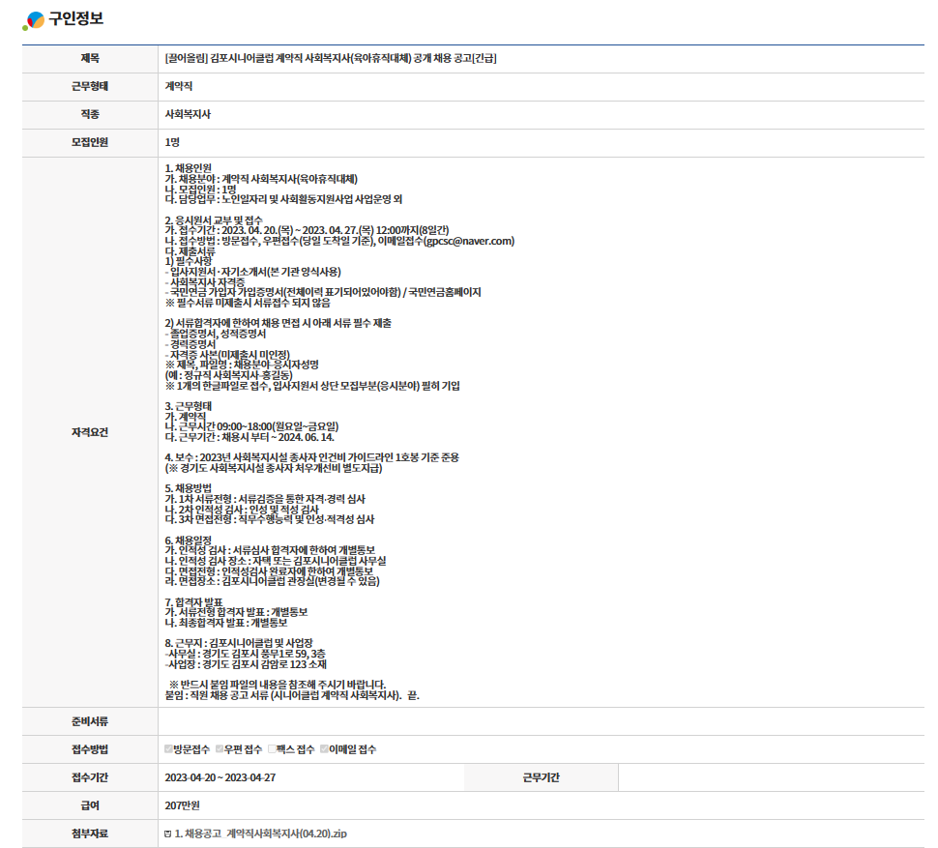The height and width of the screenshot is (848, 938).
Task: Click the line with email gpcsc@naver.com
Action: pyautogui.click(x=339, y=241)
